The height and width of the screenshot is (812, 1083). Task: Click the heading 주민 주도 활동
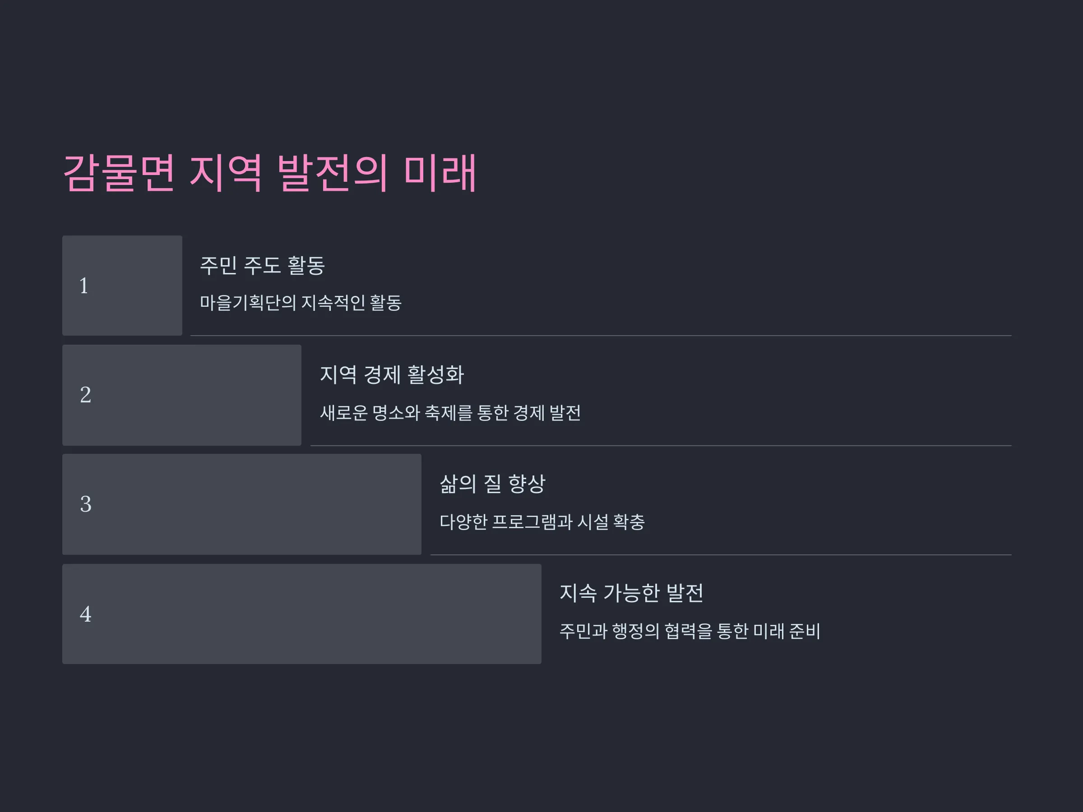click(x=263, y=266)
